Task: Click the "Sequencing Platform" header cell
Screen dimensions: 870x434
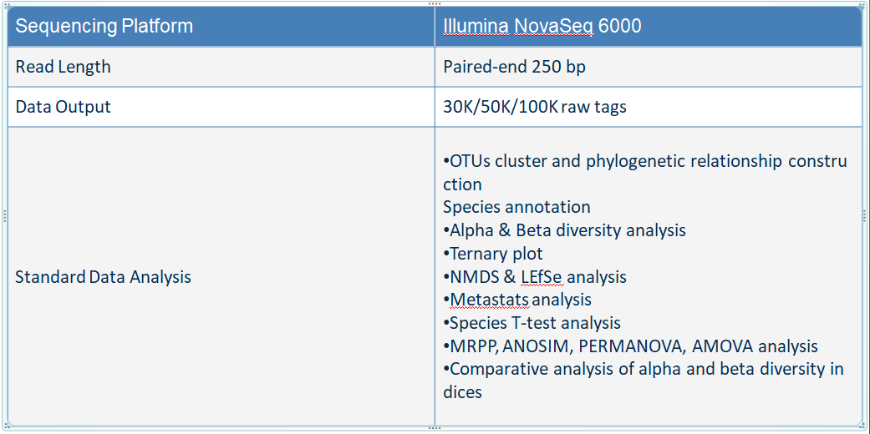Action: click(x=104, y=27)
